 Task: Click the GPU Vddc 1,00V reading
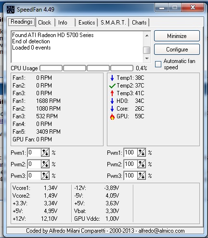coord(96,219)
